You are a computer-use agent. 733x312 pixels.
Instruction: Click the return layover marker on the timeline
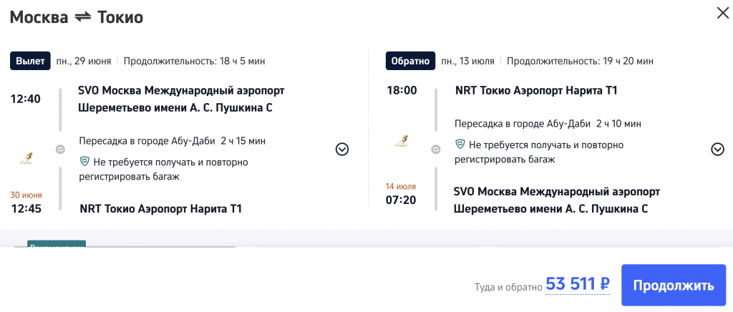tap(436, 150)
